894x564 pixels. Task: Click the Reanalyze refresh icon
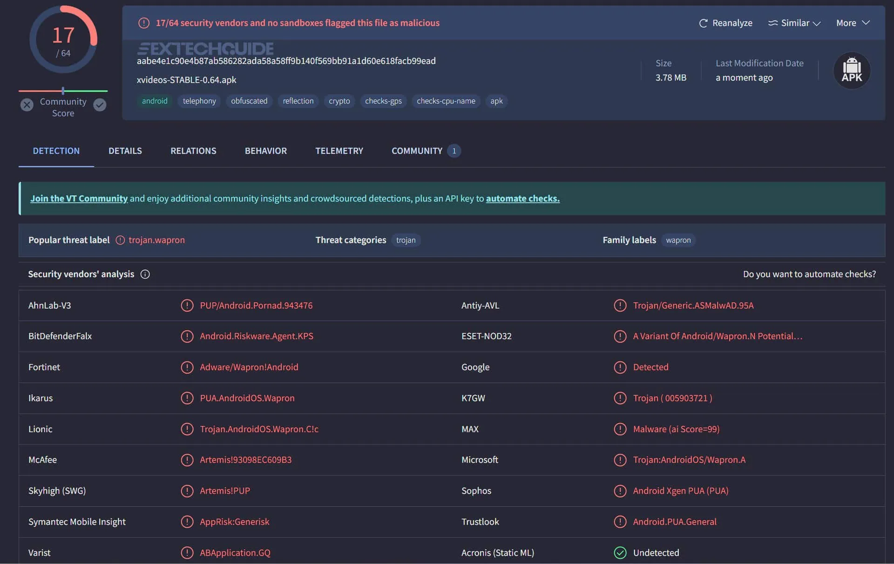pos(703,23)
